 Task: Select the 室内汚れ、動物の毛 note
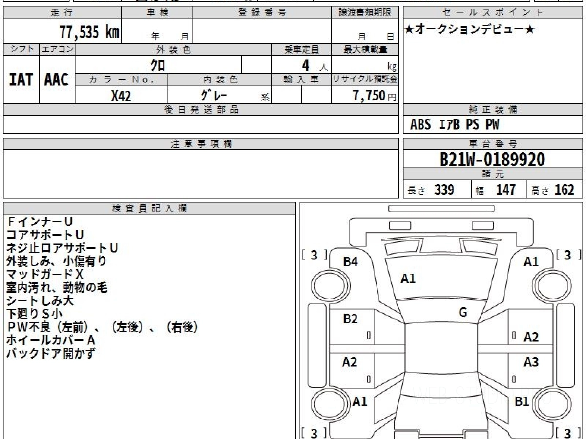(x=56, y=288)
